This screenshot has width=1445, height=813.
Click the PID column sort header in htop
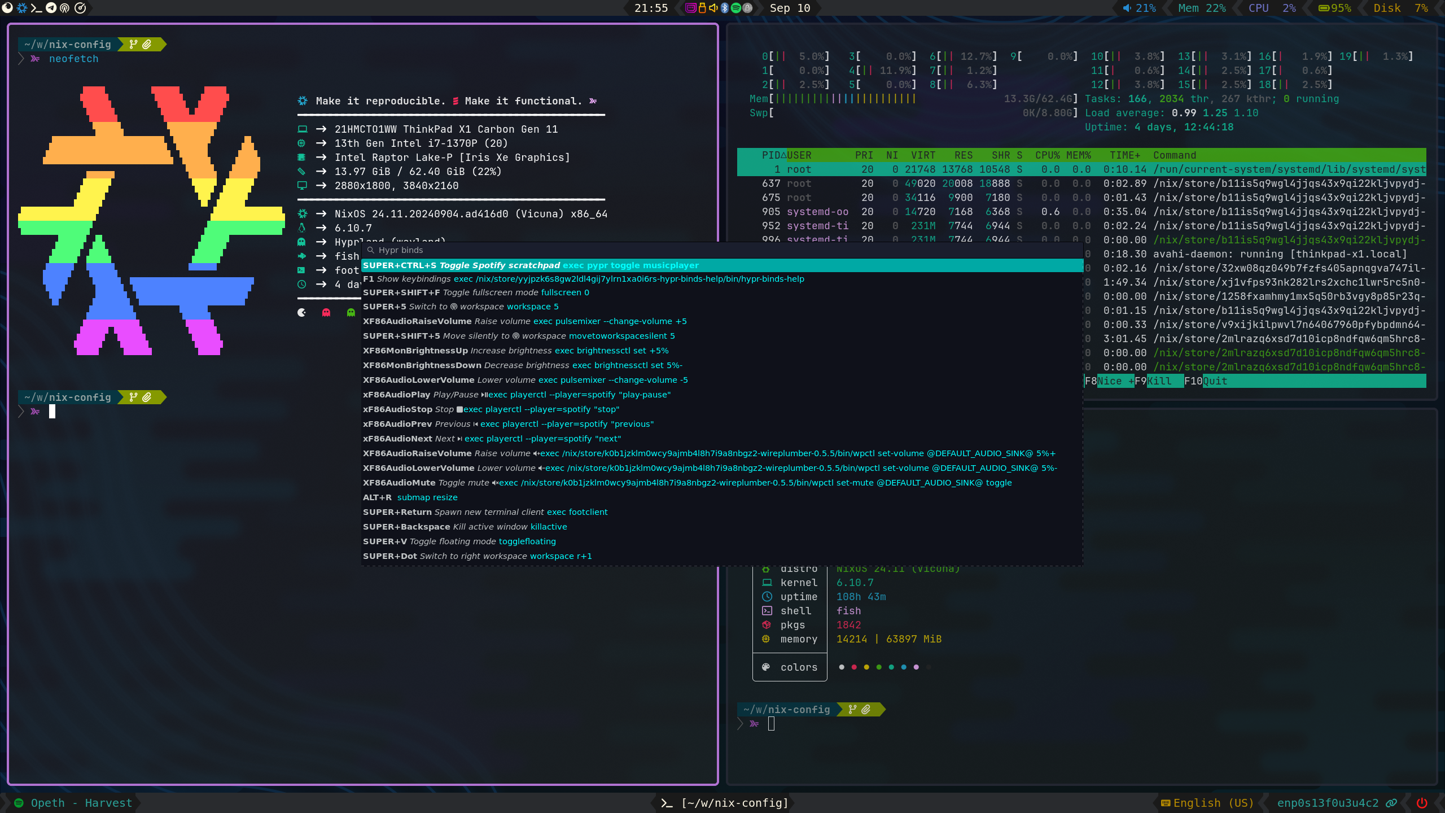point(771,155)
